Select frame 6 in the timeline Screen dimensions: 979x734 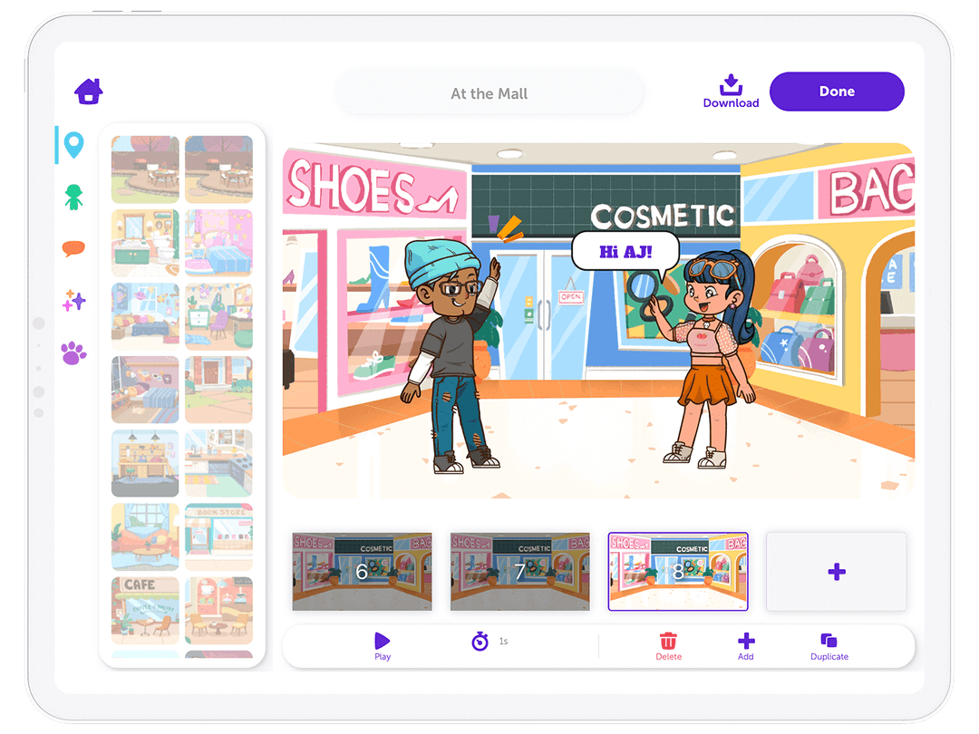coord(362,572)
